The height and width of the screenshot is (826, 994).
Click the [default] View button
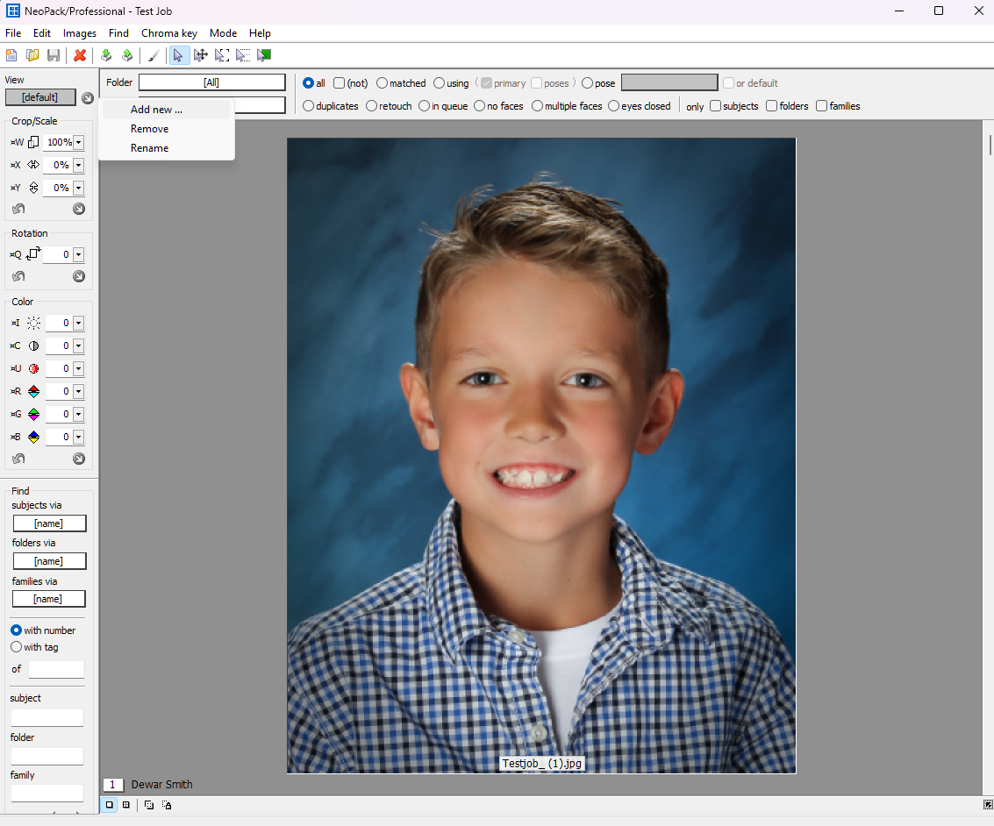40,97
